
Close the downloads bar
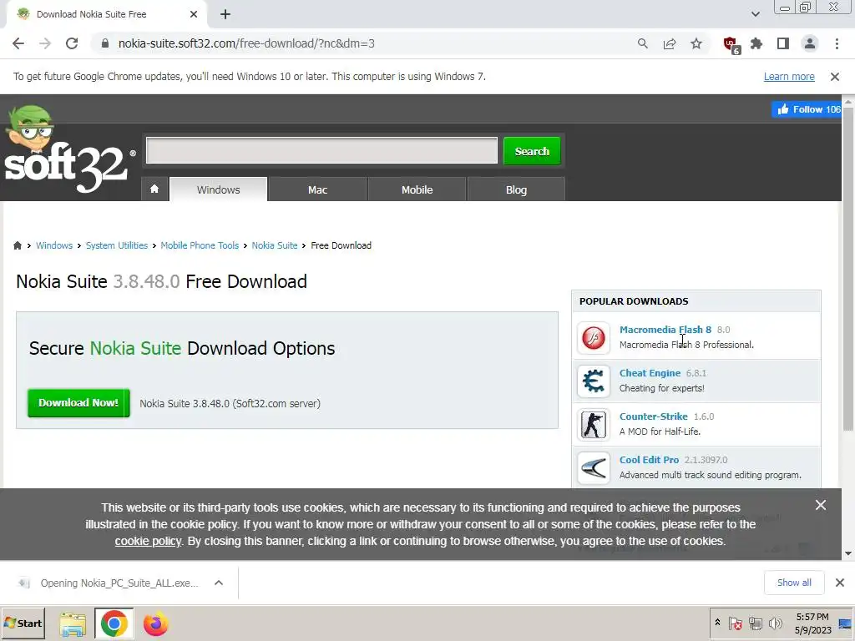click(840, 583)
